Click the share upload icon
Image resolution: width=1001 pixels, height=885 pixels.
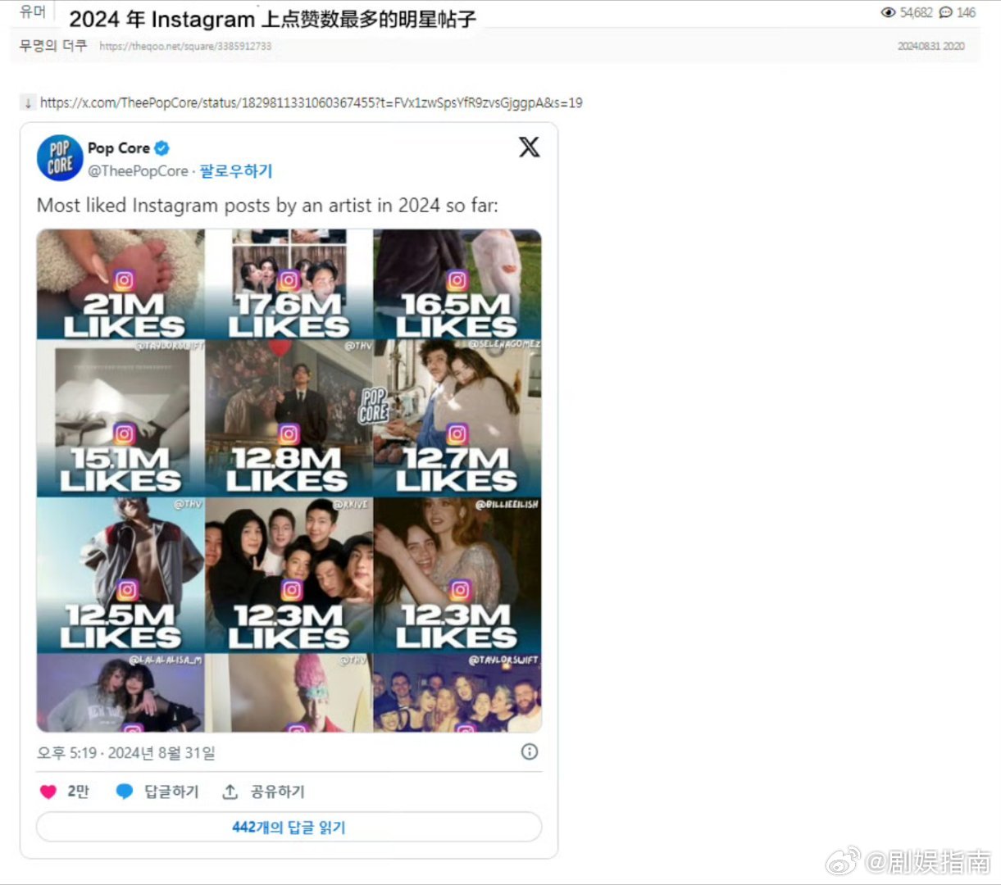[230, 792]
